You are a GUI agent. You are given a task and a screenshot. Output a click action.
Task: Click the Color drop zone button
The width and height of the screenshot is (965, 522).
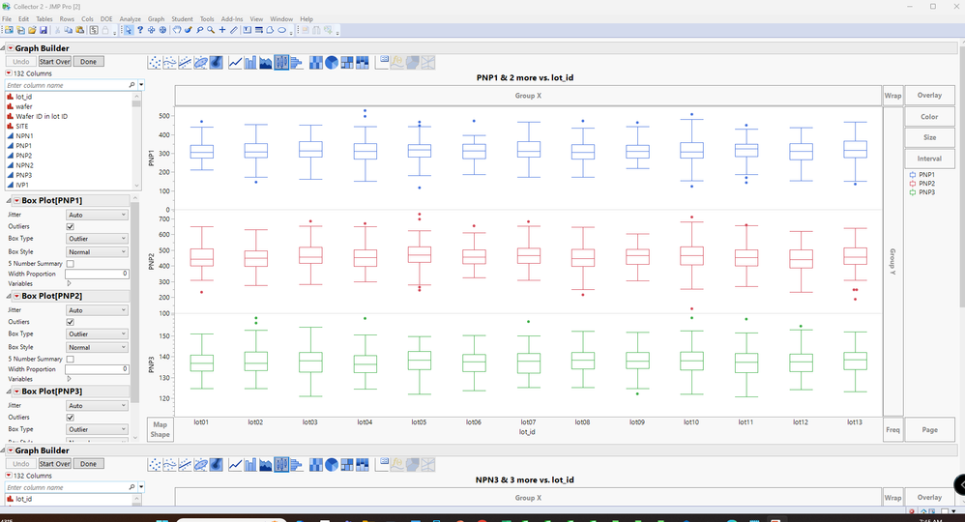pyautogui.click(x=929, y=116)
